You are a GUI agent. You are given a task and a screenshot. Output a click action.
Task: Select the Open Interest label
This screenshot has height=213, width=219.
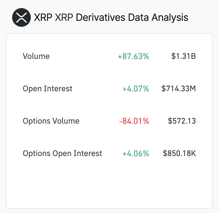pos(48,89)
